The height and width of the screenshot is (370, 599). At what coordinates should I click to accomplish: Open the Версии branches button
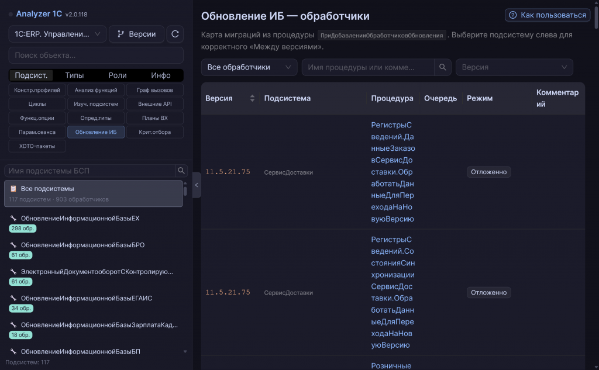click(136, 34)
